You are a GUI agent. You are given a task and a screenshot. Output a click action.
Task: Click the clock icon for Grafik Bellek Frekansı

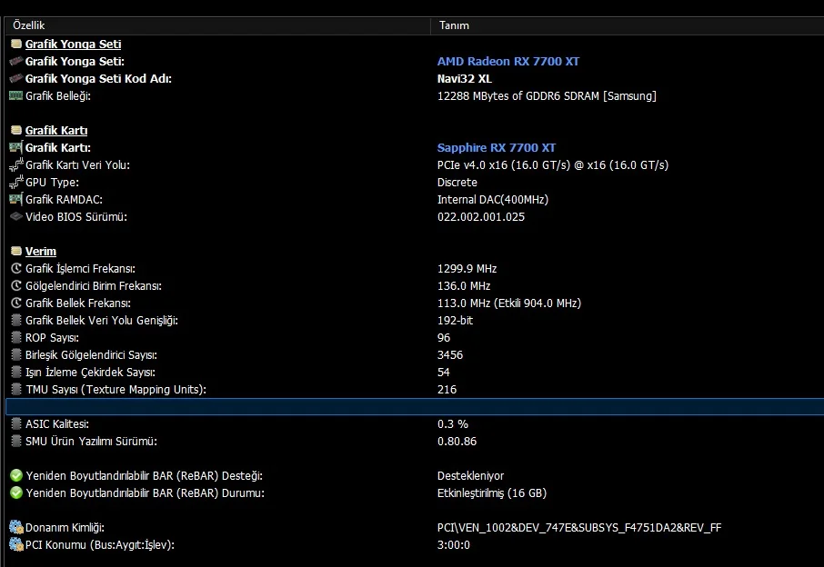16,303
